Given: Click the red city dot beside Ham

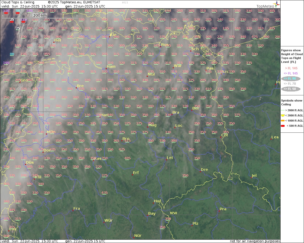Looking at the screenshot, I should click(x=106, y=68).
